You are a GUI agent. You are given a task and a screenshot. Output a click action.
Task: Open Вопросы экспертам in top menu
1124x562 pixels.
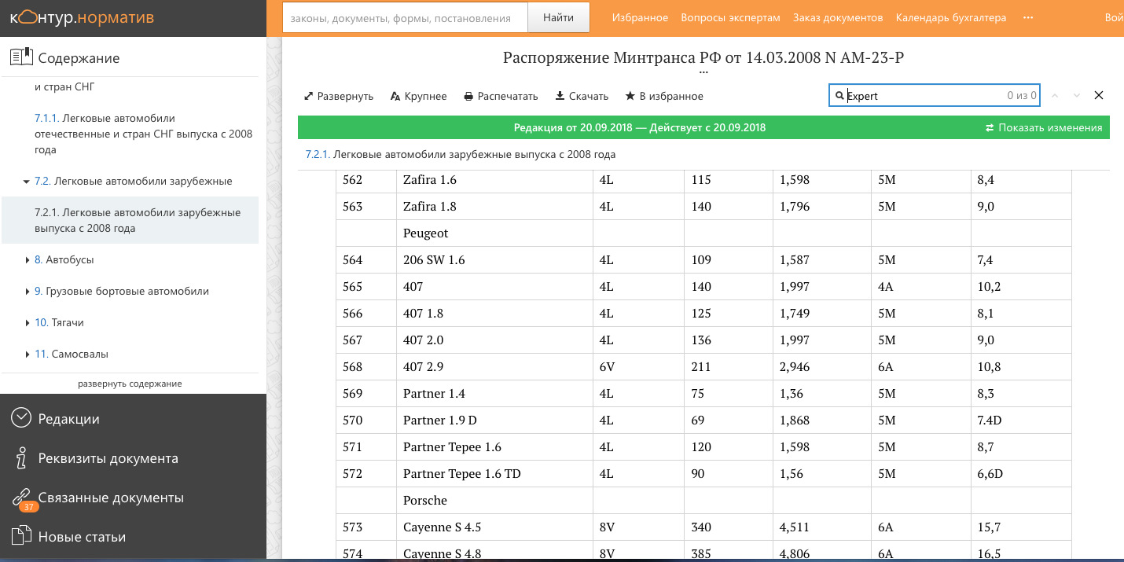pyautogui.click(x=730, y=17)
